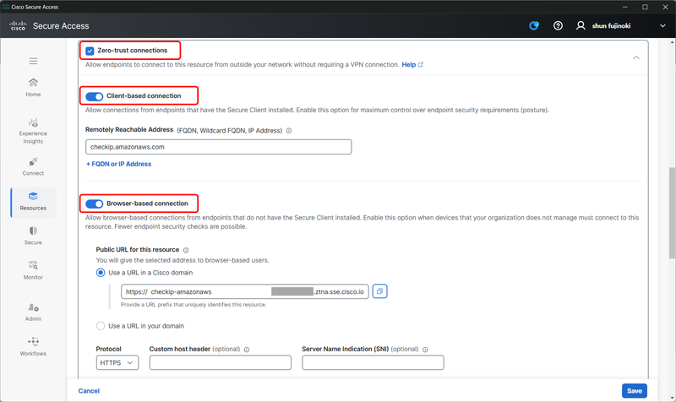Image resolution: width=676 pixels, height=402 pixels.
Task: Select Use a URL in your domain
Action: pos(101,326)
